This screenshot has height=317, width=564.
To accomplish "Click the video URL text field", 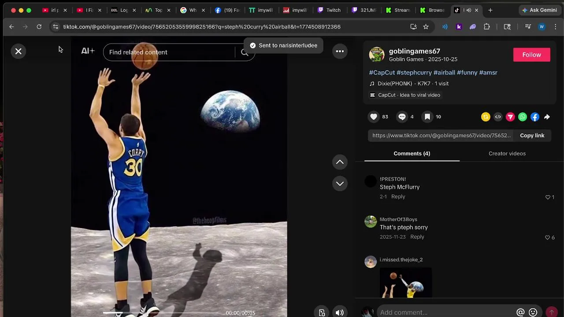I will 441,136.
